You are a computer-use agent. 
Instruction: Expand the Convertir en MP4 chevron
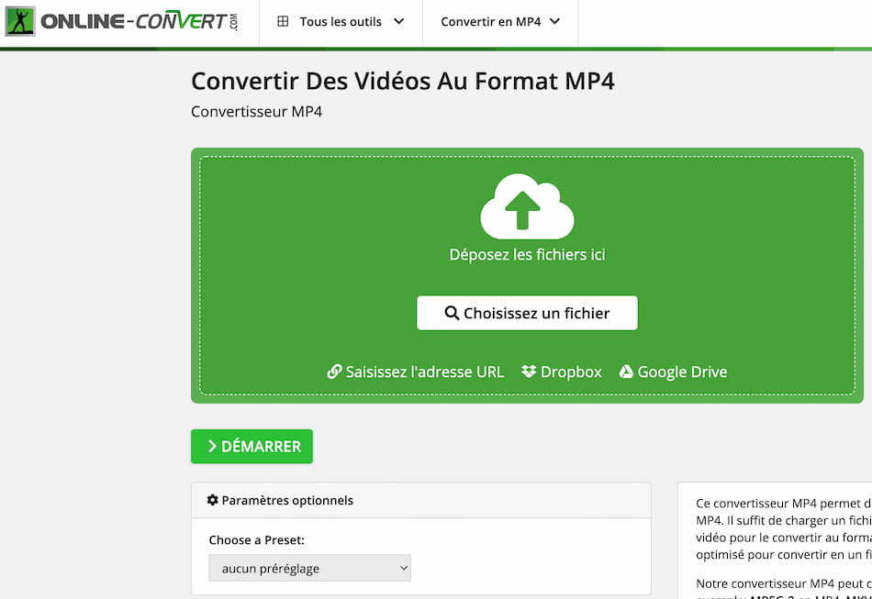[x=554, y=22]
